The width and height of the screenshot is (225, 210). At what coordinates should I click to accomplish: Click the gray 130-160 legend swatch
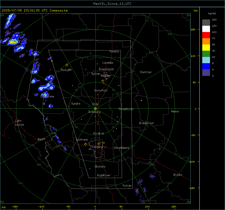click(x=206, y=23)
